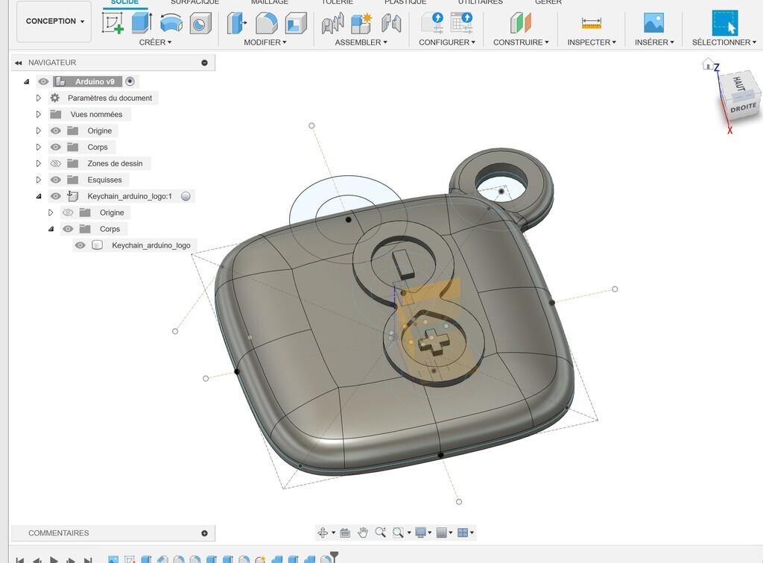Click the first Configurer icon with sliders
This screenshot has height=563, width=763.
click(x=433, y=22)
